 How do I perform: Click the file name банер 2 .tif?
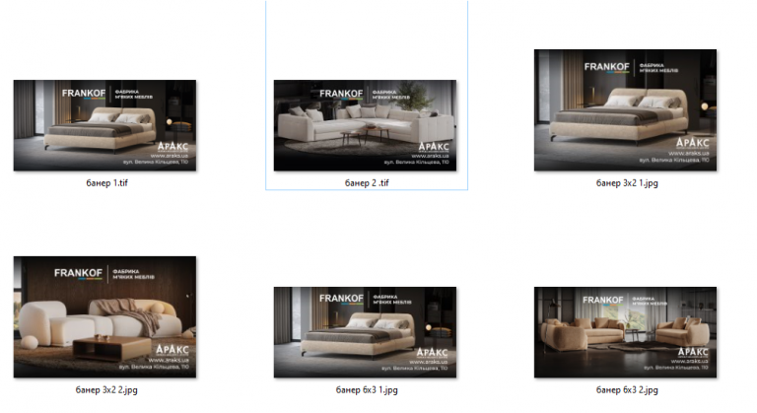pos(367,183)
